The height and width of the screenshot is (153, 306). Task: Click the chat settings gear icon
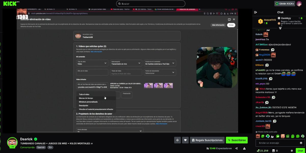click(x=292, y=151)
